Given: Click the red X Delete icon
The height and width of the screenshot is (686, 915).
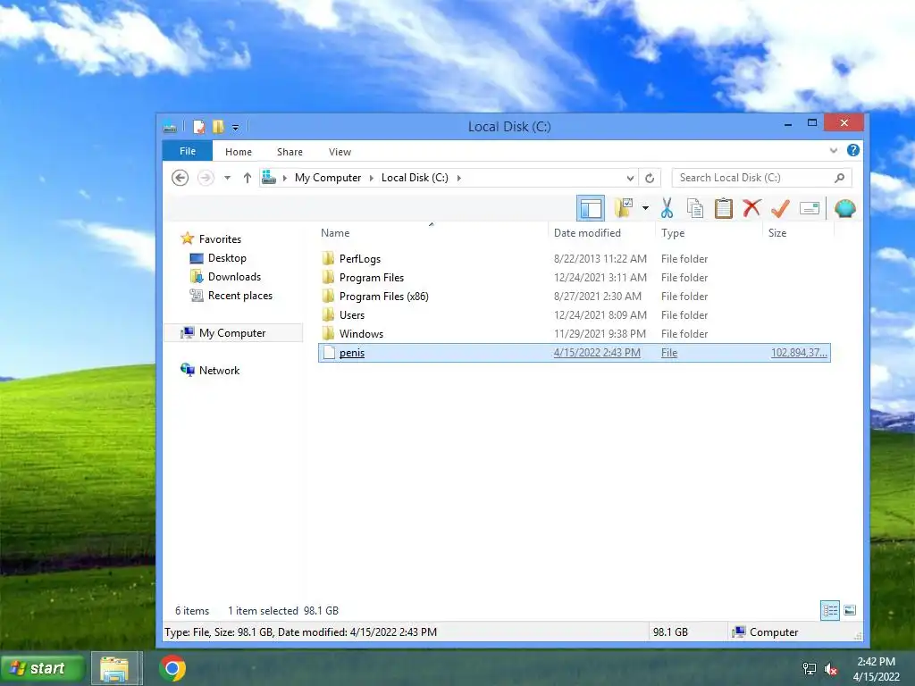Looking at the screenshot, I should pos(751,207).
